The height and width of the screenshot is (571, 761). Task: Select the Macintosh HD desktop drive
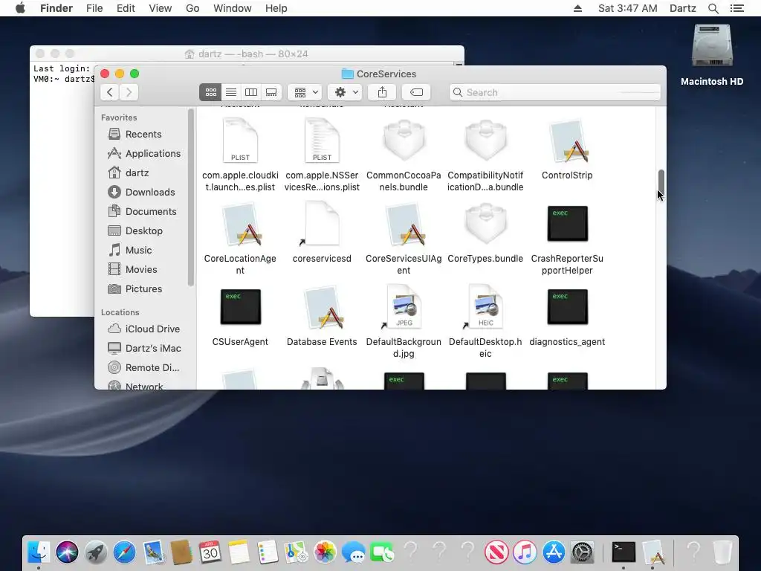712,55
